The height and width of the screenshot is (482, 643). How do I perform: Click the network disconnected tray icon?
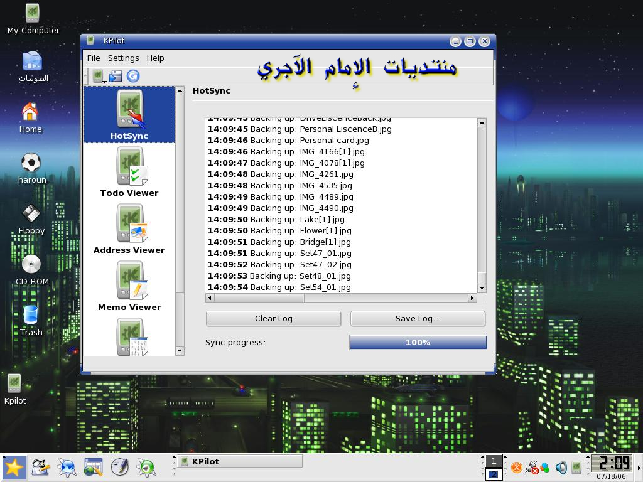(x=531, y=468)
